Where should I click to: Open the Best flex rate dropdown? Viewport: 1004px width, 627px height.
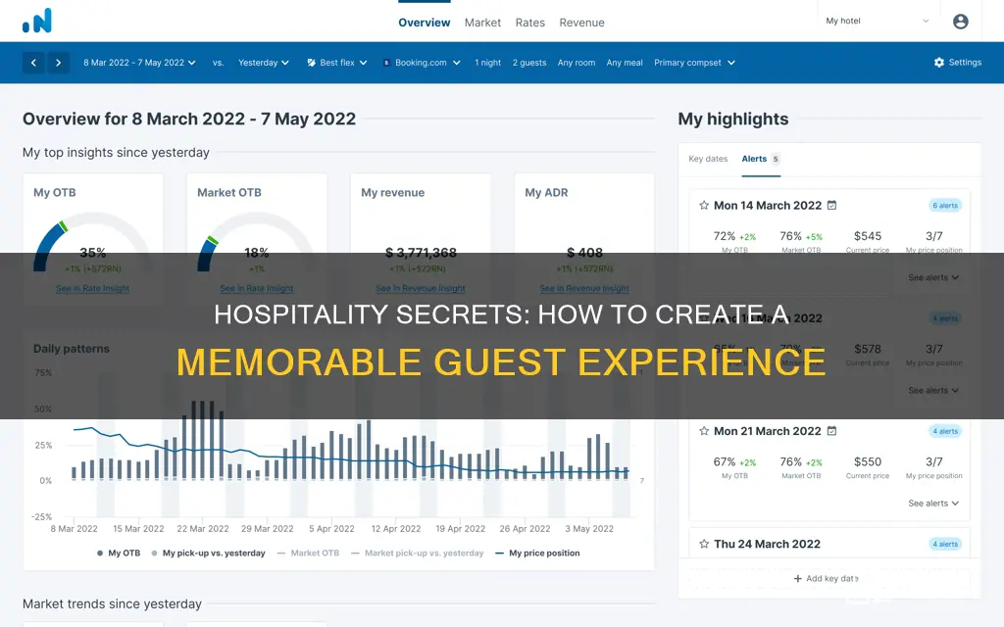click(x=337, y=63)
